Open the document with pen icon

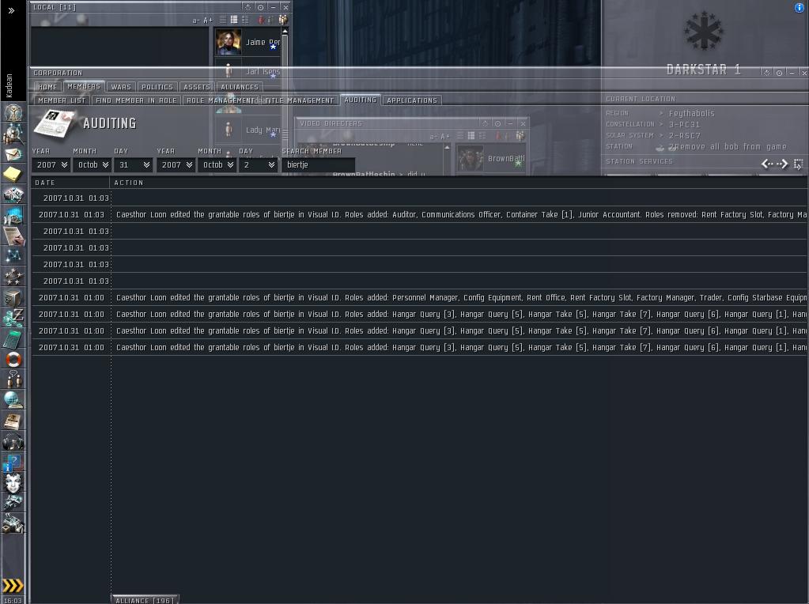[13, 236]
